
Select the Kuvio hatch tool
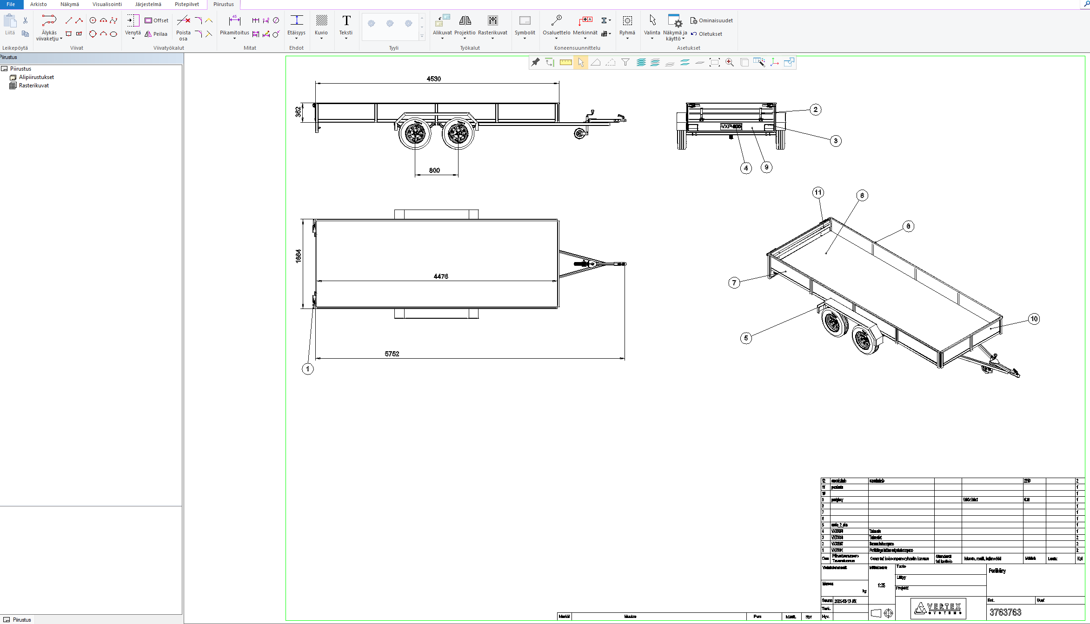click(321, 21)
